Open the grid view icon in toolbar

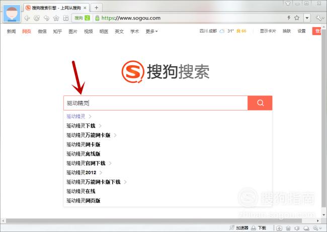(66, 18)
